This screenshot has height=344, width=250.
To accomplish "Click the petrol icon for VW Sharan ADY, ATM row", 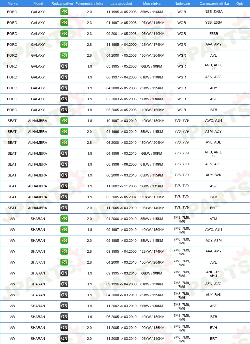I will [x=64, y=241].
